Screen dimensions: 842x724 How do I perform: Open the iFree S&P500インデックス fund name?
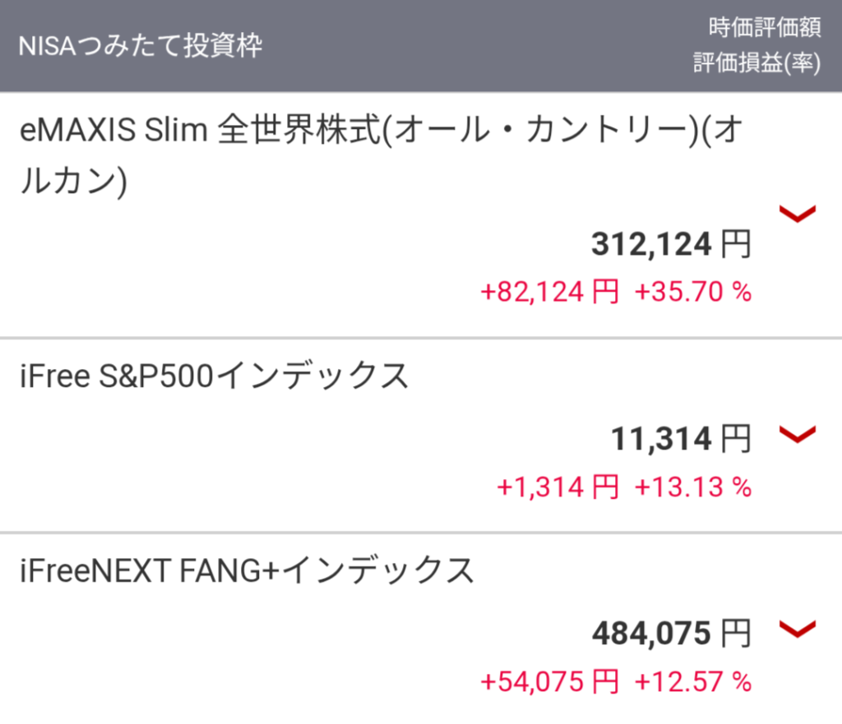tap(215, 376)
